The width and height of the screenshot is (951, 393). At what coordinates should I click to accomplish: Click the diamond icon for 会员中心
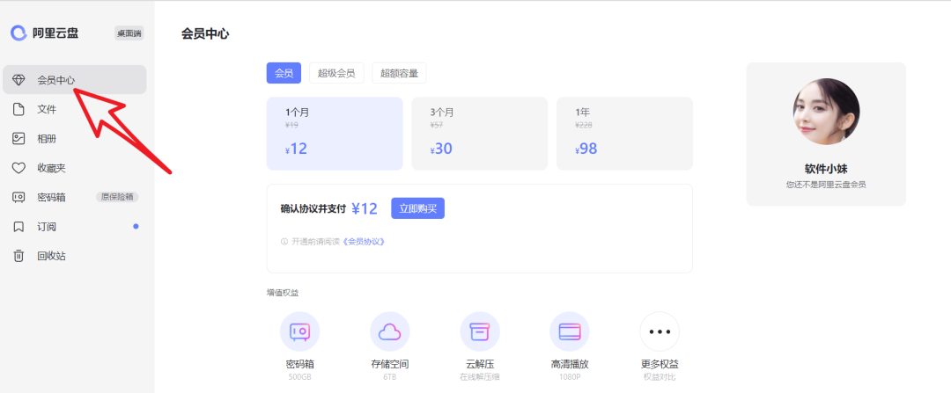[x=18, y=80]
